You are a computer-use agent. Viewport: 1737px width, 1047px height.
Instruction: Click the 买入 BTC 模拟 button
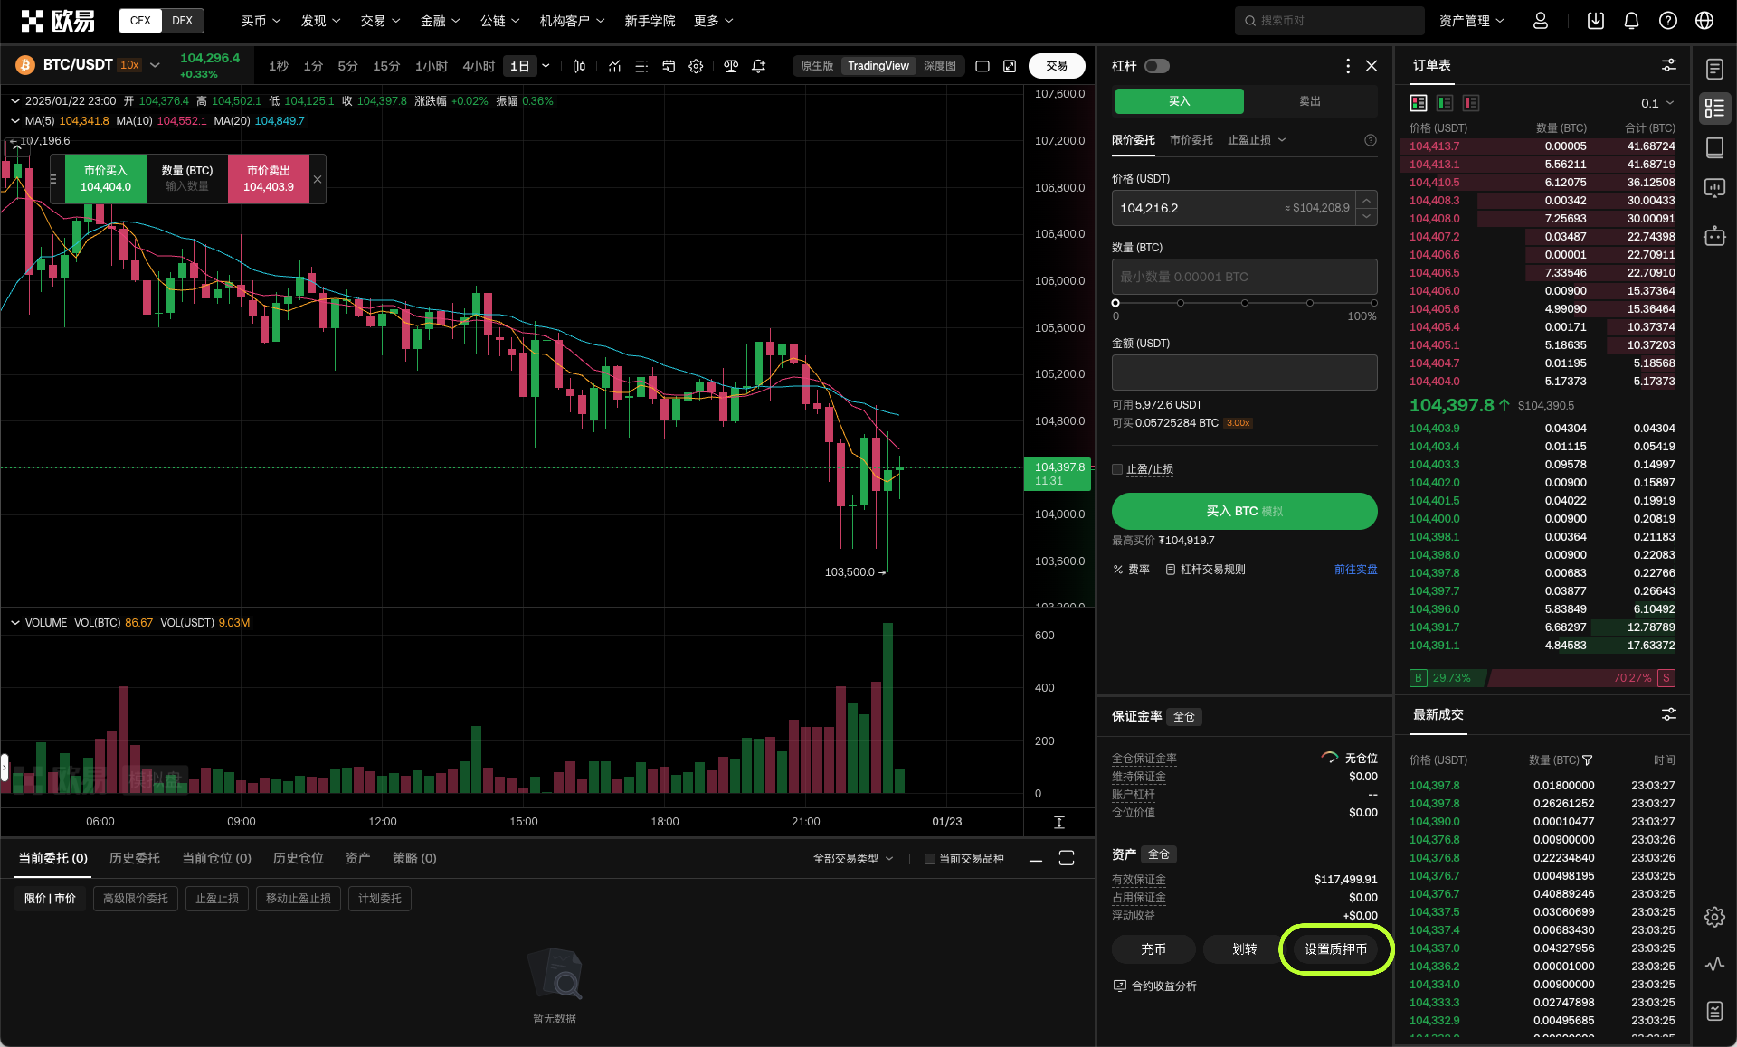(1243, 512)
